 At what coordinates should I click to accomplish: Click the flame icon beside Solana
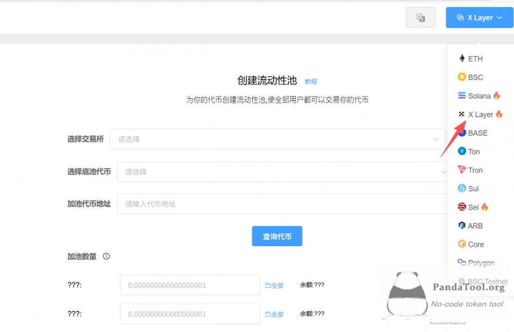pyautogui.click(x=497, y=95)
